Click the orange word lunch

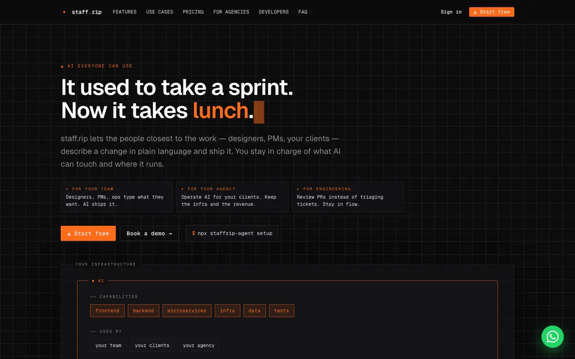click(220, 111)
